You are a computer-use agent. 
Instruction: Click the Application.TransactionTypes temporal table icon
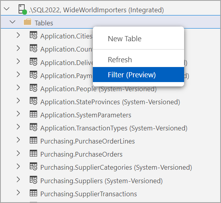click(x=33, y=127)
